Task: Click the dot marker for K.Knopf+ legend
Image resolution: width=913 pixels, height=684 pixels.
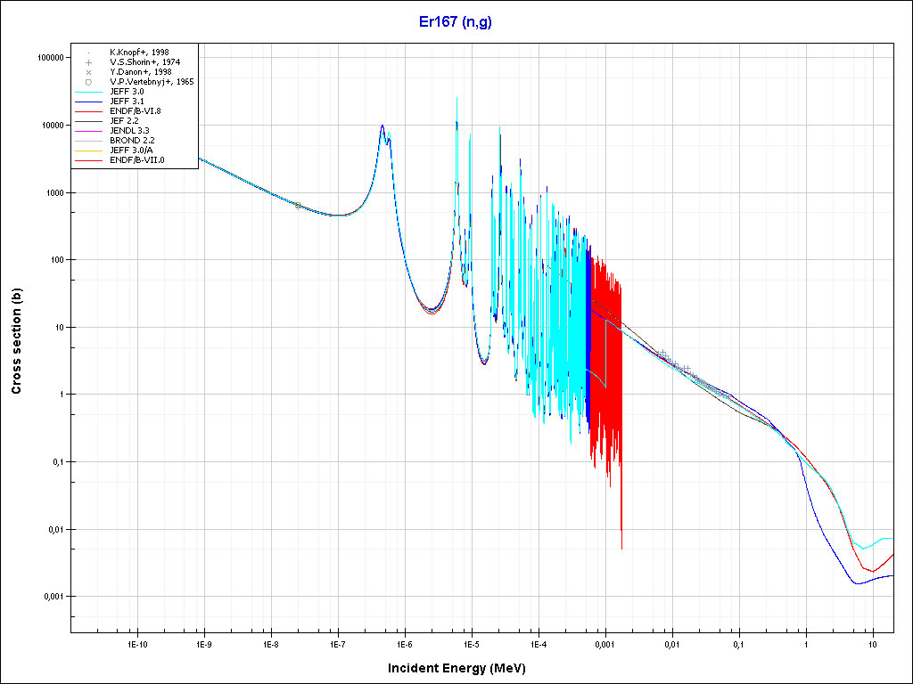Action: 89,53
